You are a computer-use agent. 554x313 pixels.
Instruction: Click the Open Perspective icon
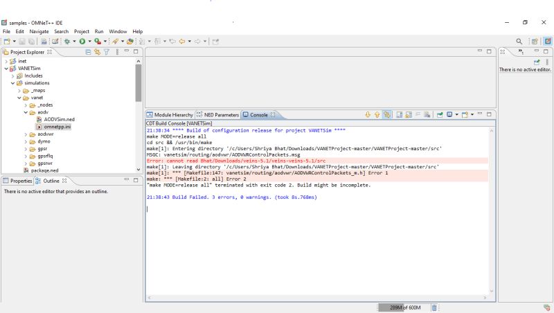click(535, 42)
